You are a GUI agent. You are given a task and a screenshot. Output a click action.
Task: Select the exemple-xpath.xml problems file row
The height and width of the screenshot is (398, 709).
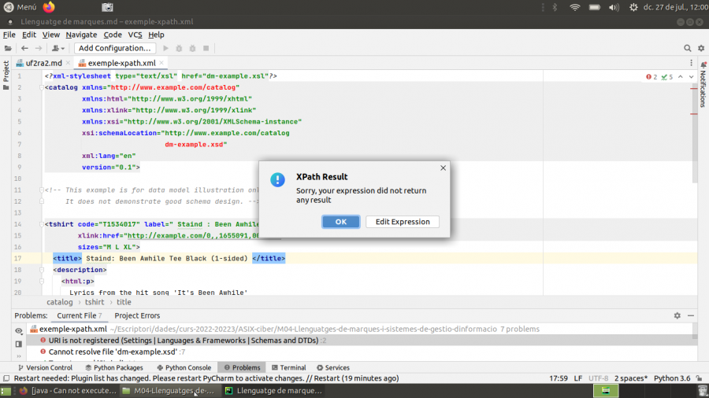click(x=359, y=329)
